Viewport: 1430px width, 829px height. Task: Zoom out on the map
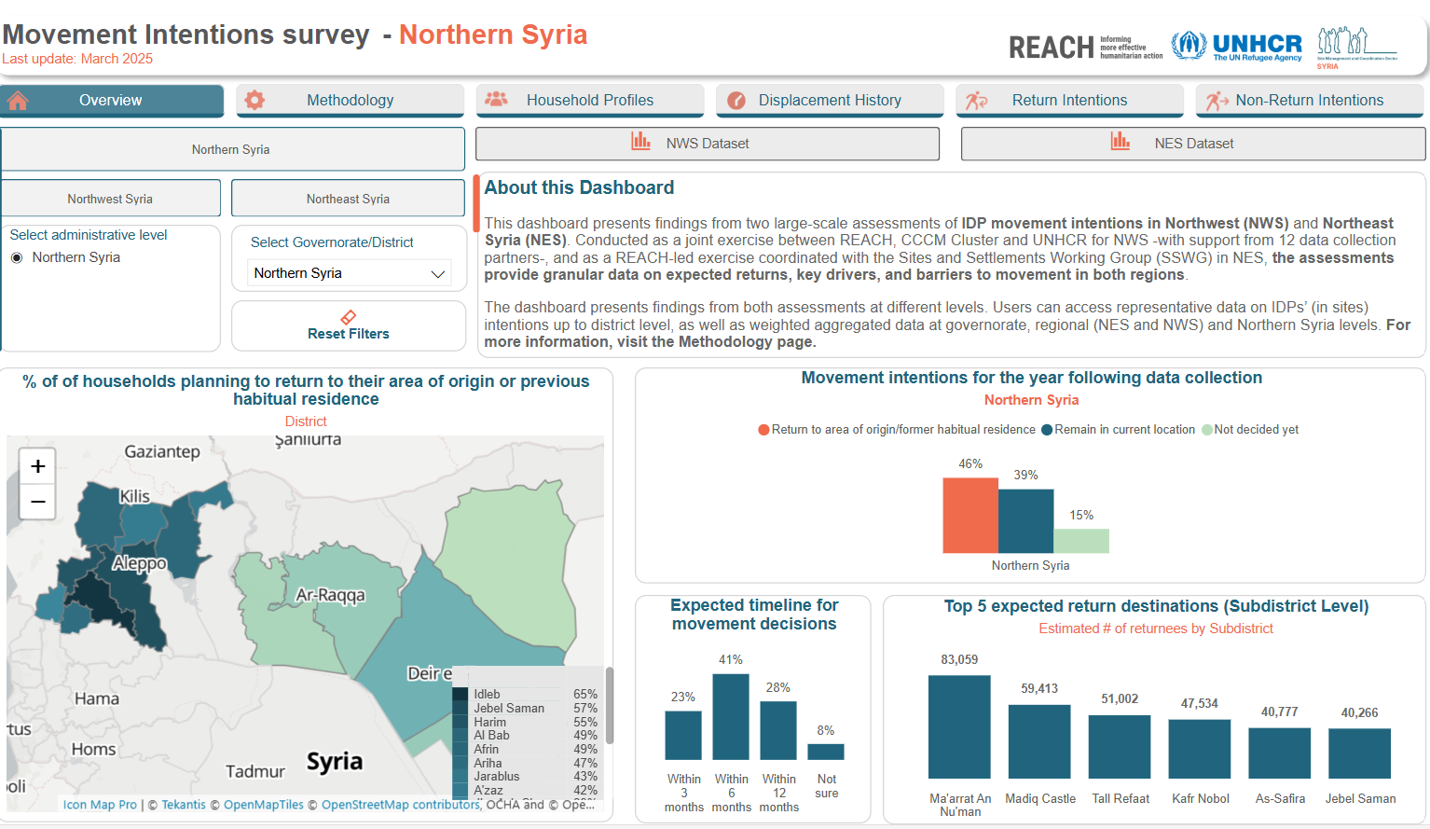pyautogui.click(x=38, y=502)
